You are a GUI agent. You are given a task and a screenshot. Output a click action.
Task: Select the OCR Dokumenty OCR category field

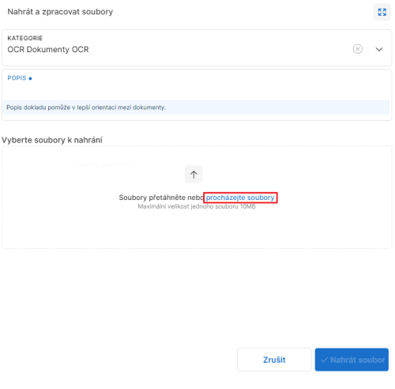[197, 47]
